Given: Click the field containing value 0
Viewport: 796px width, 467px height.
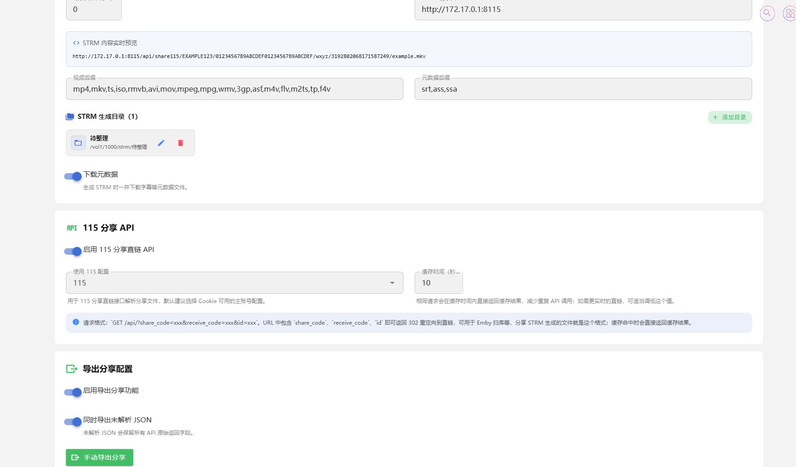Looking at the screenshot, I should tap(94, 10).
